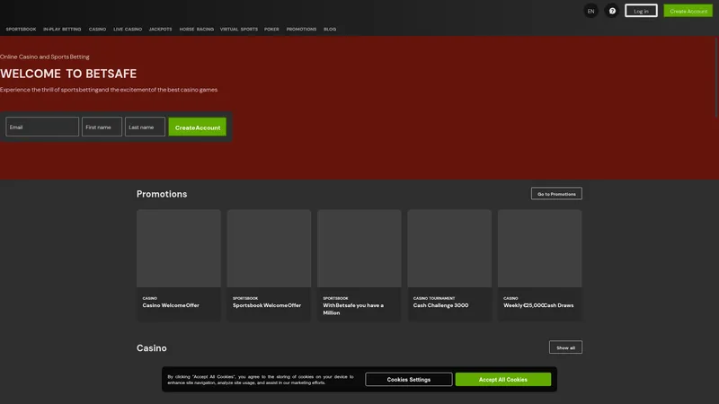This screenshot has width=719, height=404.
Task: Click the Promotions section heading
Action: point(162,194)
